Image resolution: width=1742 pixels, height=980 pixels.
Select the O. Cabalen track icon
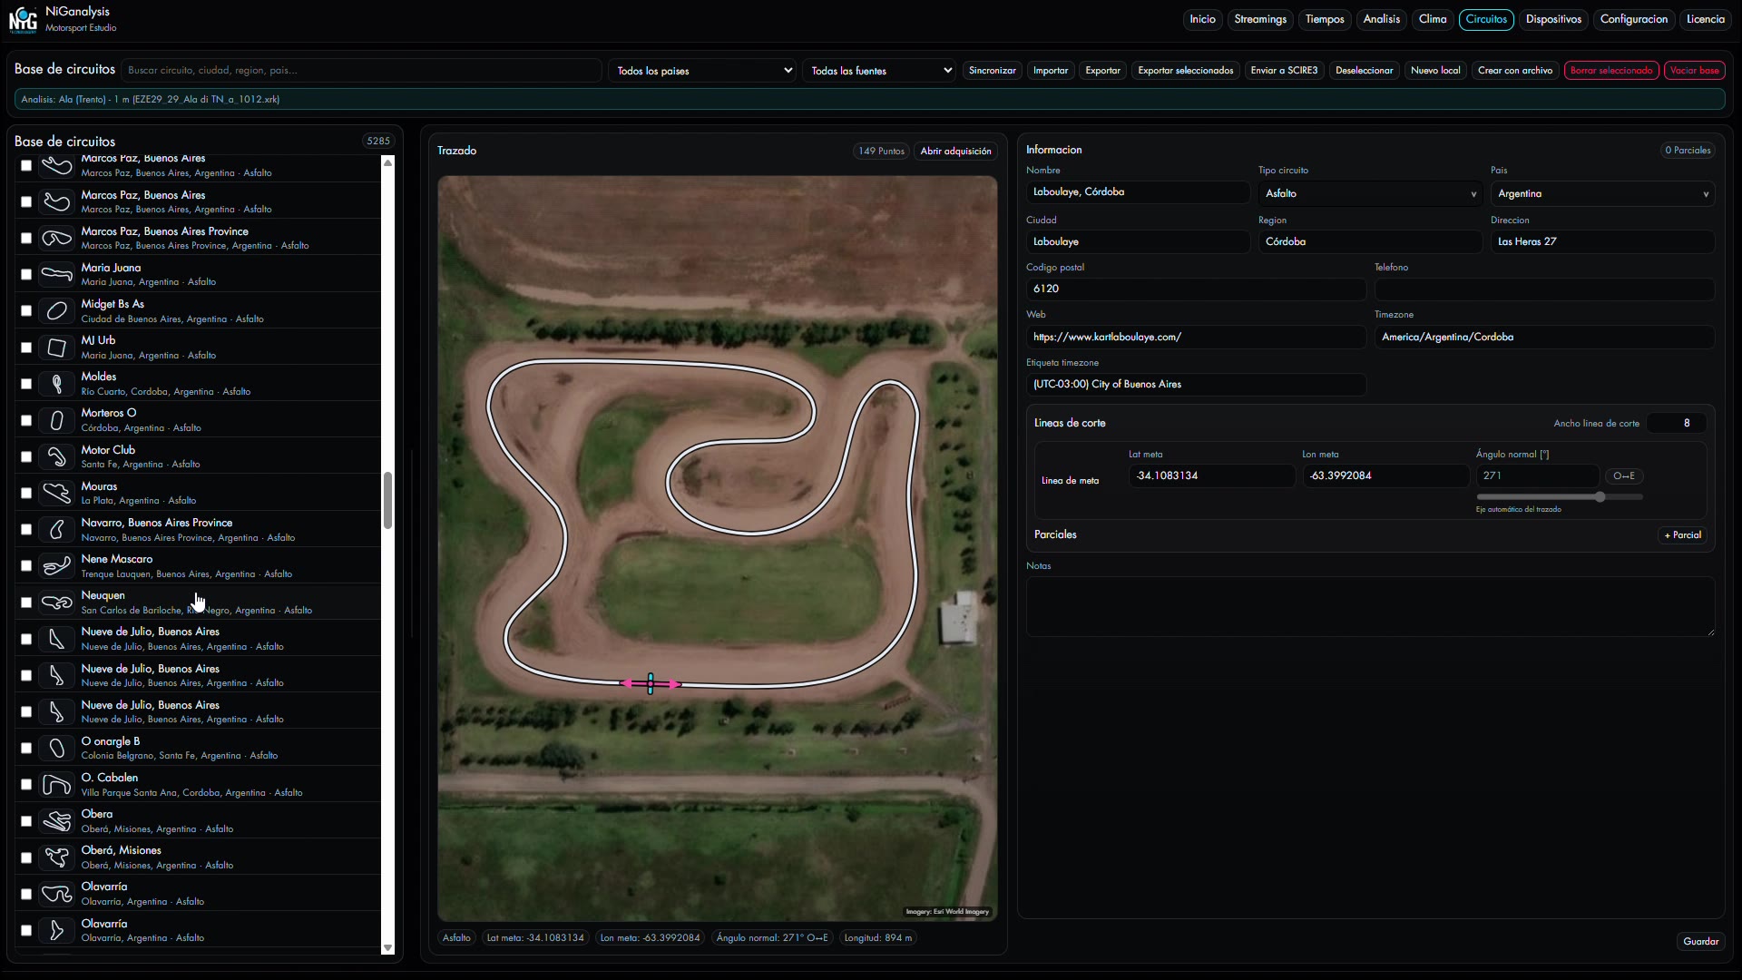coord(56,785)
